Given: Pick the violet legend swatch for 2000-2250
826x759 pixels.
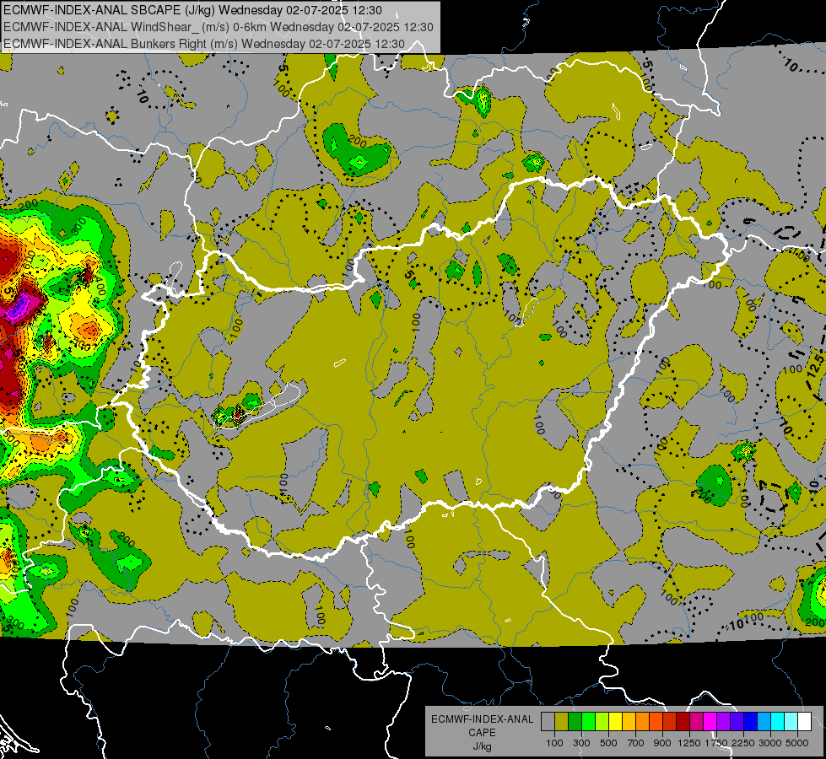Looking at the screenshot, I should tap(737, 721).
